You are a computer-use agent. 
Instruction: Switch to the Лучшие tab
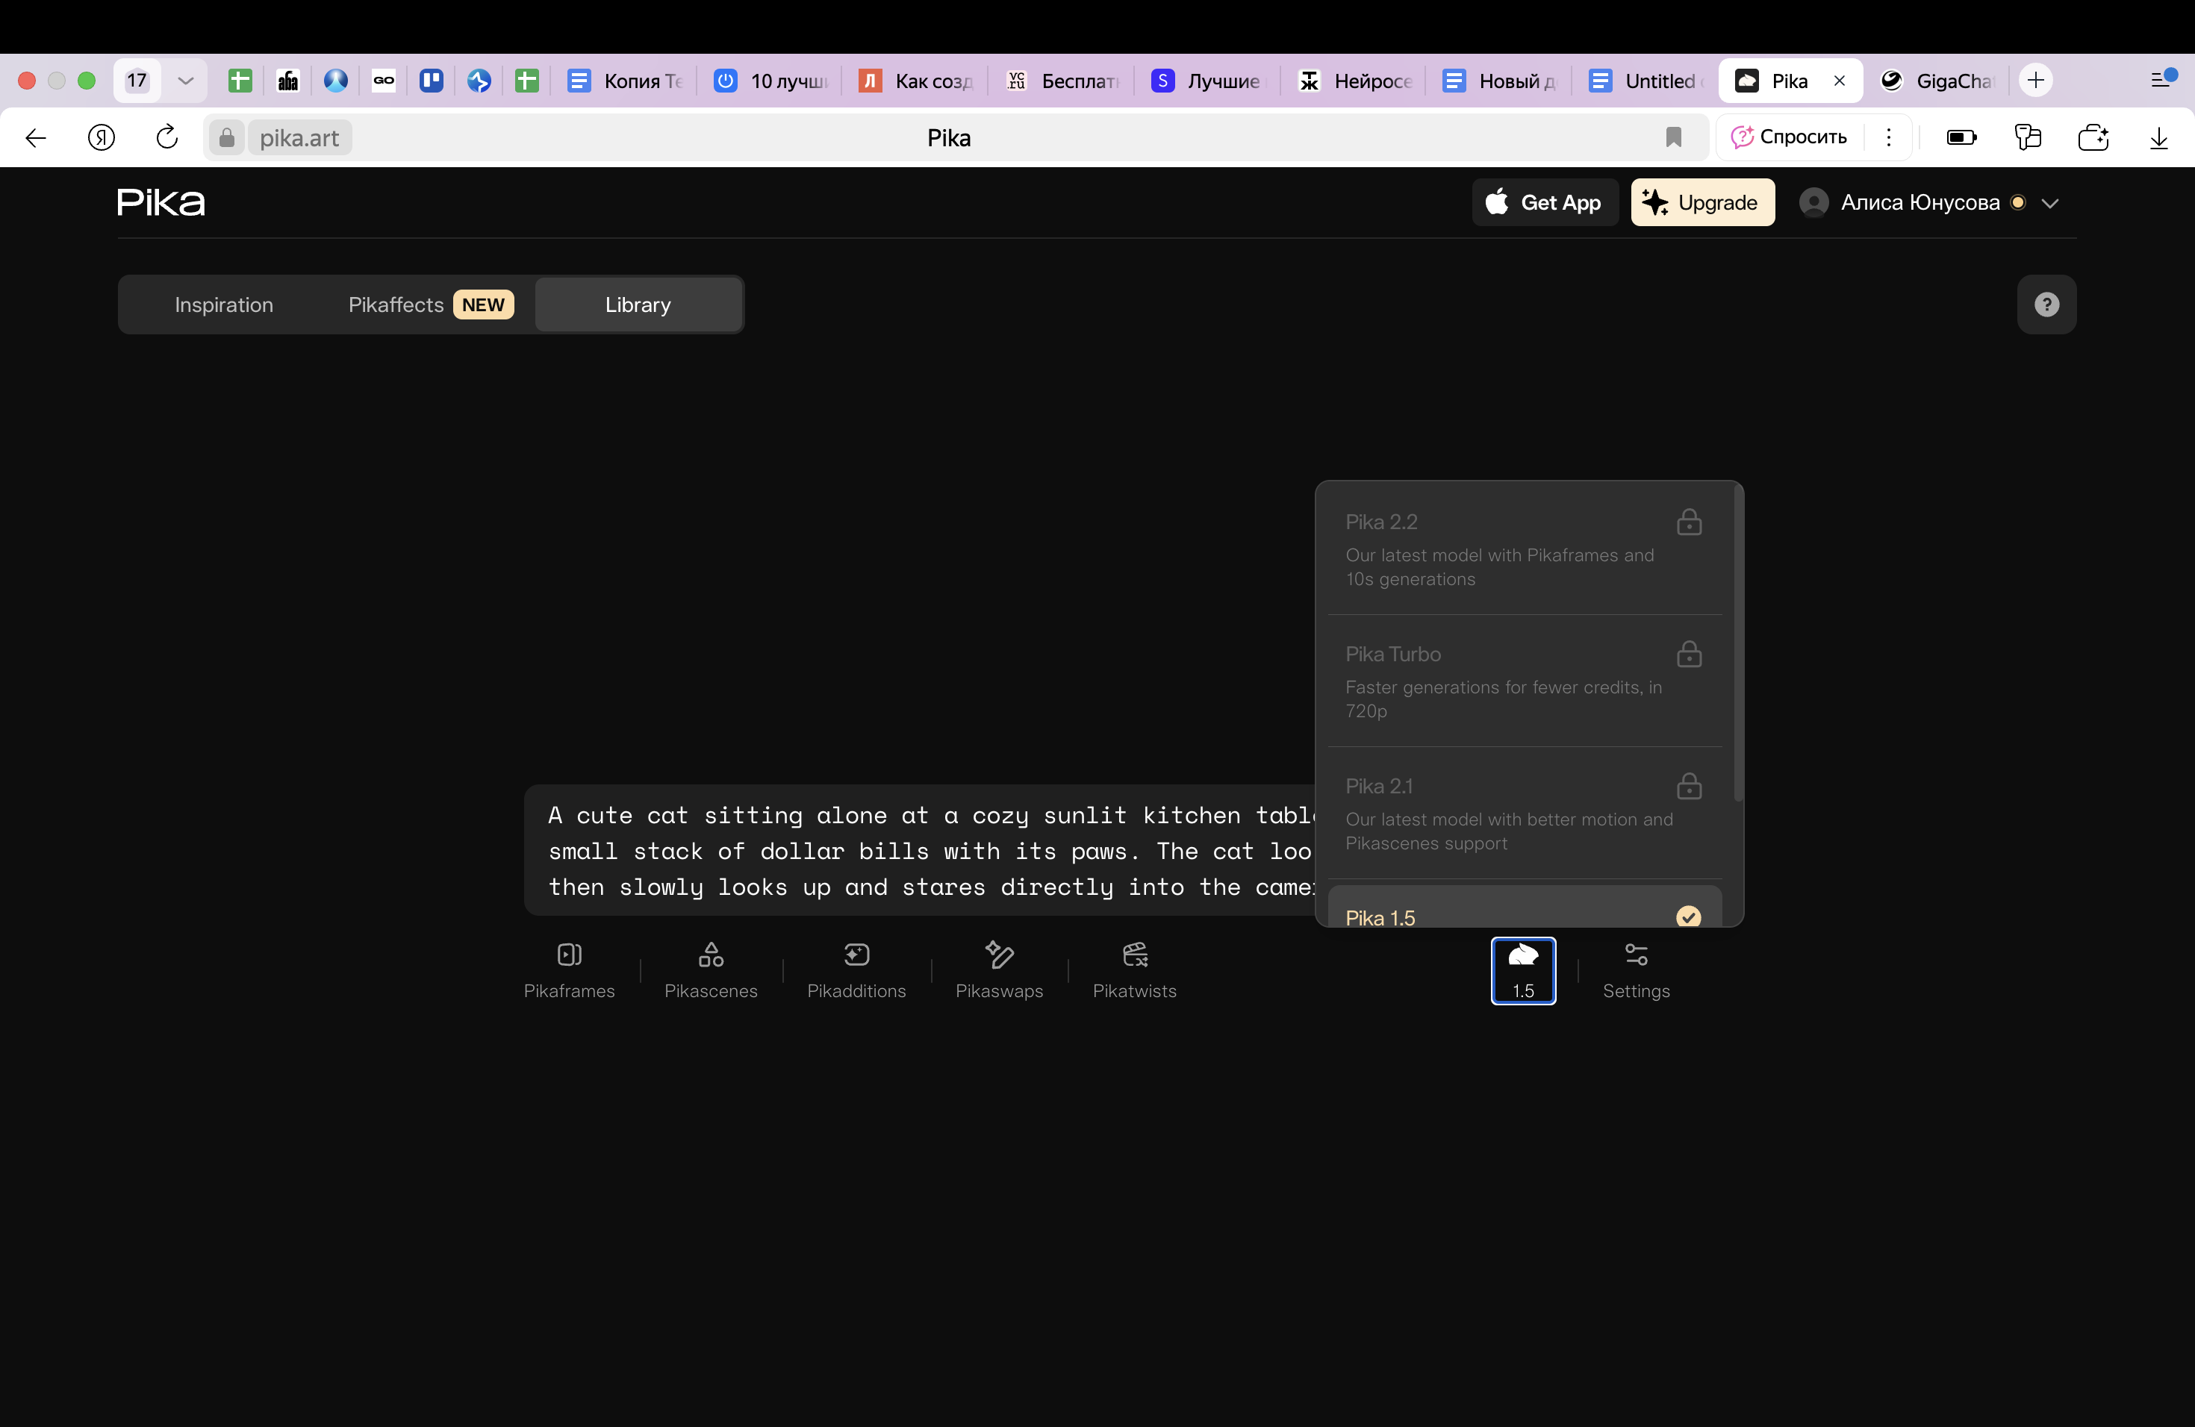click(1208, 80)
